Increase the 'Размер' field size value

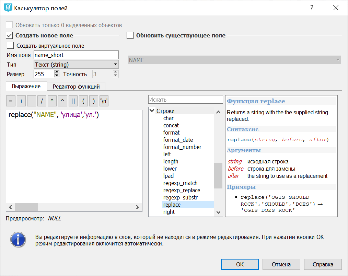click(x=57, y=72)
